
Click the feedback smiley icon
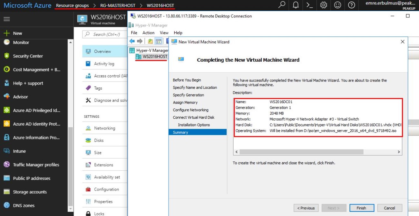tap(337, 5)
